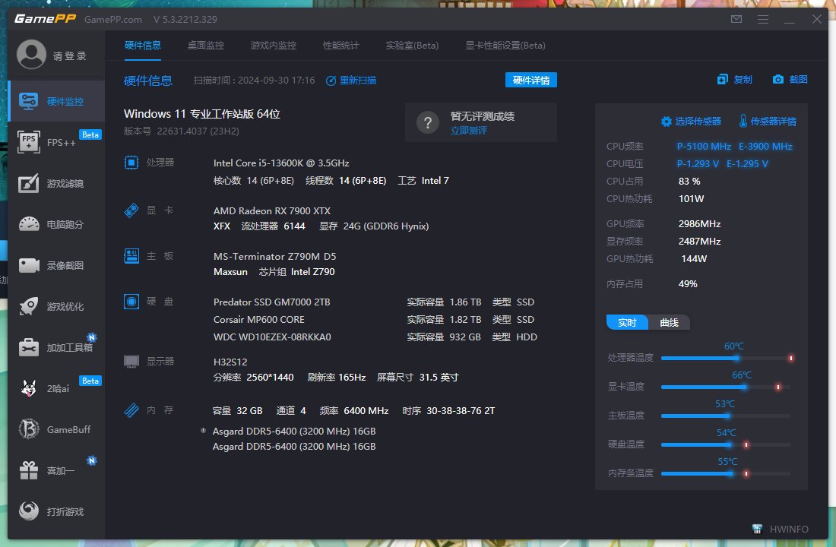Image resolution: width=836 pixels, height=547 pixels.
Task: Open 电脑跑分 benchmark gauge icon
Action: [29, 224]
